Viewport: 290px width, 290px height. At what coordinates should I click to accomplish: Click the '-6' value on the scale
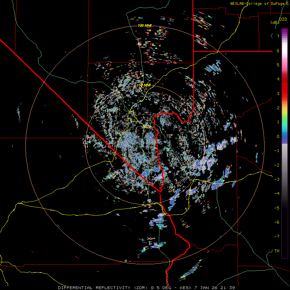click(277, 222)
